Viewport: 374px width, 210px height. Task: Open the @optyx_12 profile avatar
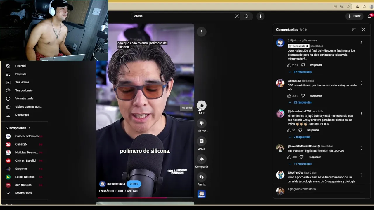[x=280, y=83]
